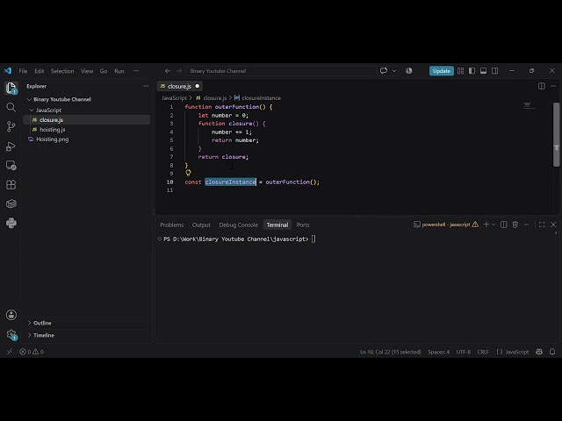Viewport: 562px width, 421px height.
Task: Open notifications bell icon
Action: click(x=552, y=352)
